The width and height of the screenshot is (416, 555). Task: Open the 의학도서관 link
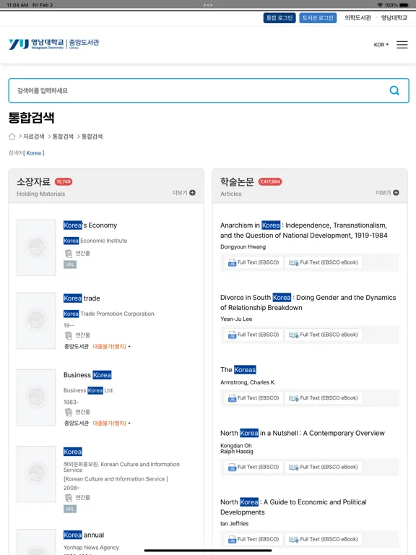tap(357, 17)
